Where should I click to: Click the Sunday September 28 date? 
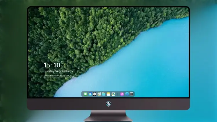[60, 71]
